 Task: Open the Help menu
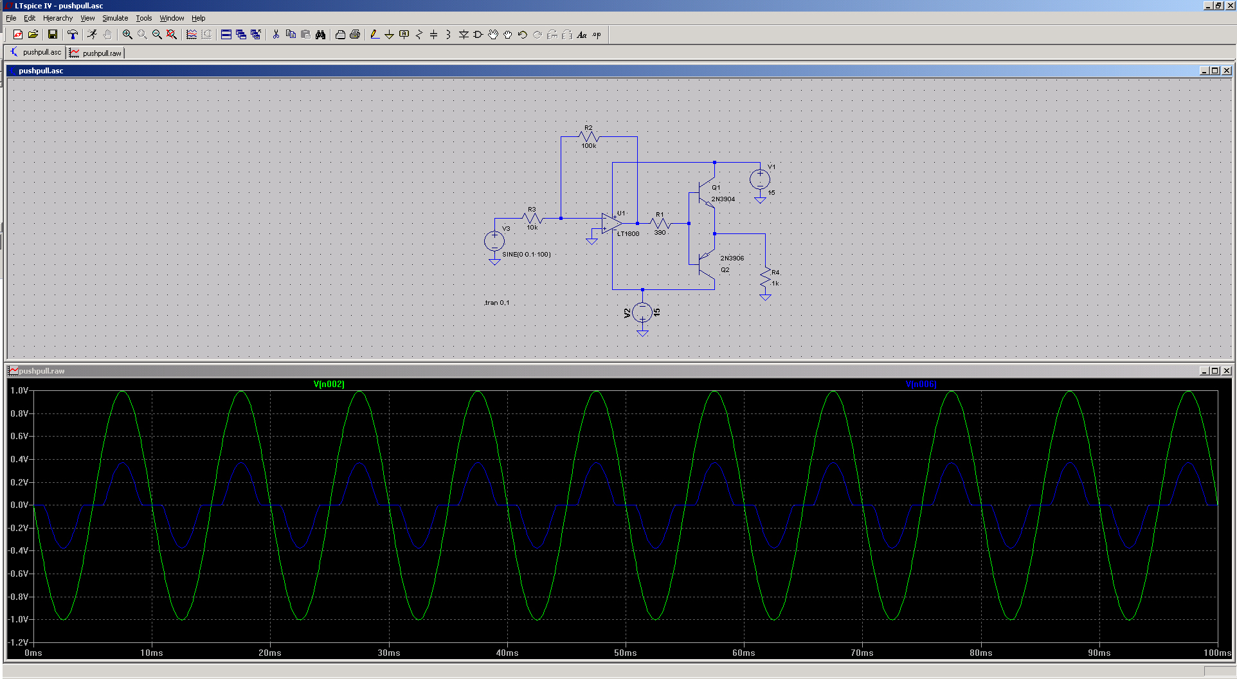pos(199,18)
